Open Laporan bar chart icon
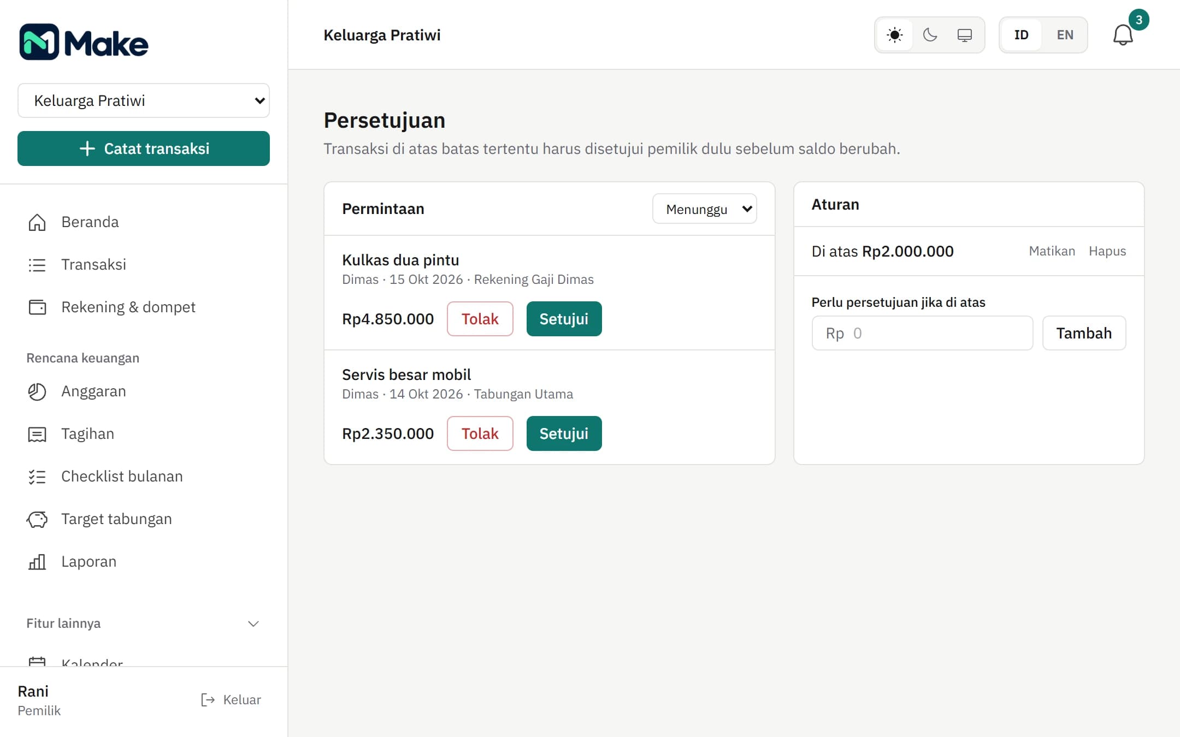Image resolution: width=1180 pixels, height=737 pixels. click(x=37, y=562)
